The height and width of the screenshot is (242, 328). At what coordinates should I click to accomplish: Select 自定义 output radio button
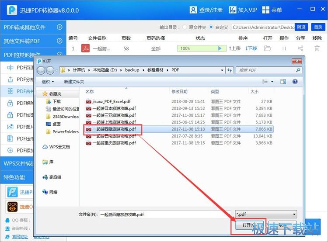211,27
